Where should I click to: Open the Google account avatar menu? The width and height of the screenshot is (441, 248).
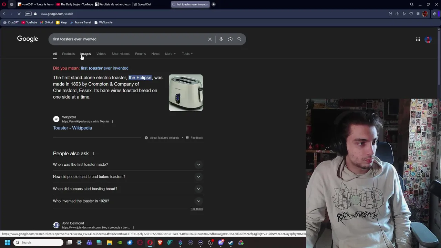pyautogui.click(x=428, y=39)
